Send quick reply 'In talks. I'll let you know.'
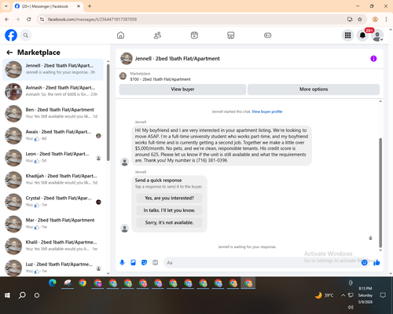Screen dimensions: 393x314 [169, 210]
